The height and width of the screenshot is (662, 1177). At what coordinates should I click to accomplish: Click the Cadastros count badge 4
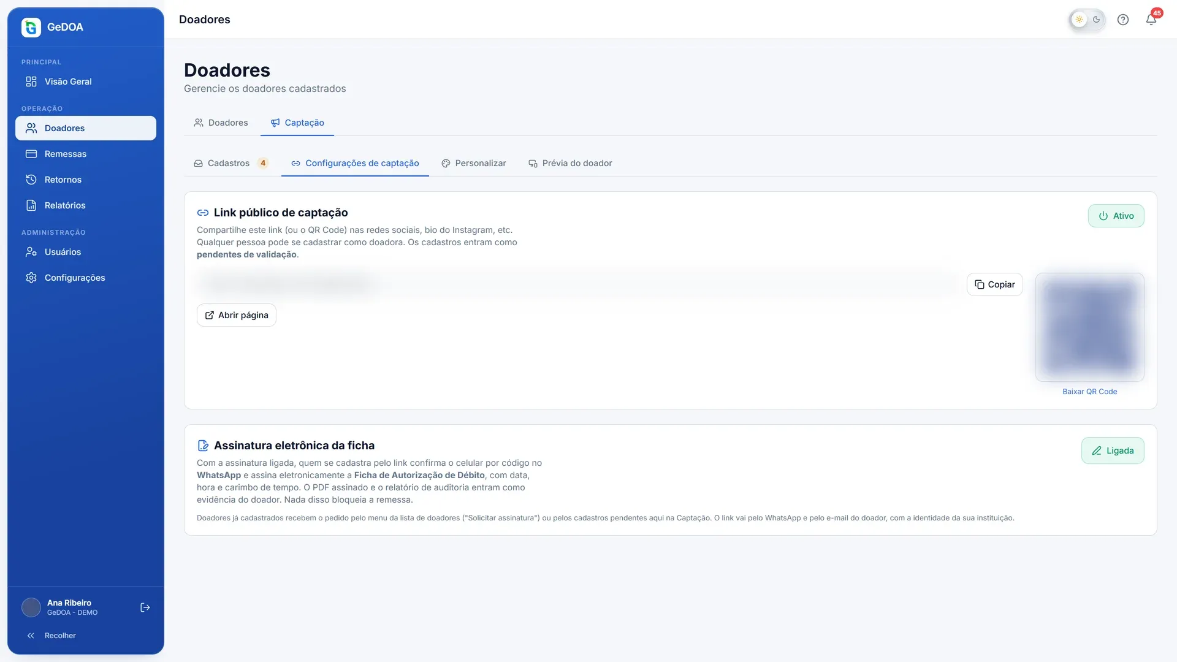point(263,163)
